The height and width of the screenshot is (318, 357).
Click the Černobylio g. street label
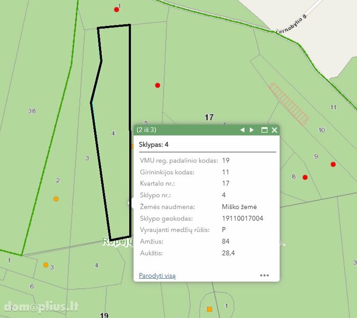click(291, 24)
